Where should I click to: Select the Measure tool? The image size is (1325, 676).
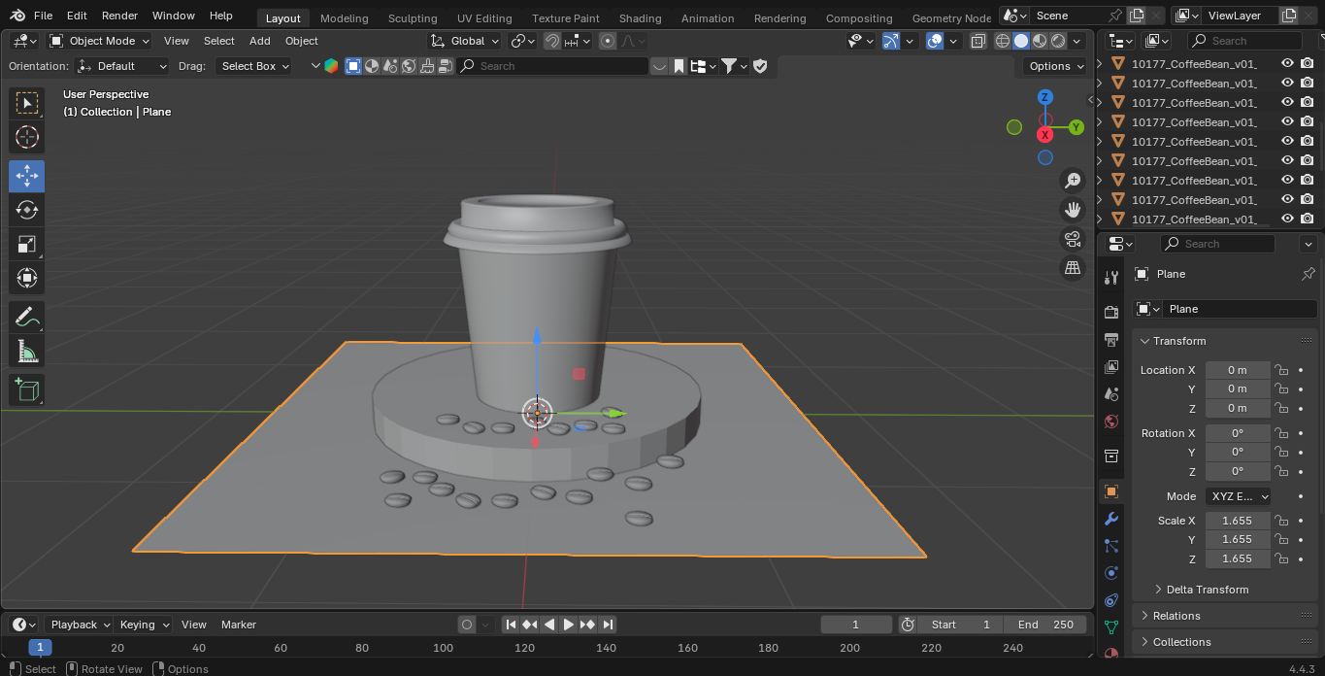(27, 351)
